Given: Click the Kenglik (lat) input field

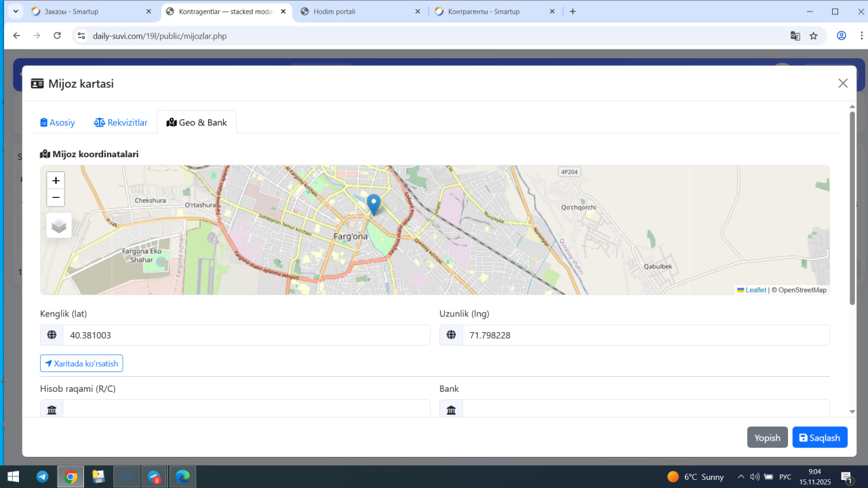Looking at the screenshot, I should click(246, 335).
